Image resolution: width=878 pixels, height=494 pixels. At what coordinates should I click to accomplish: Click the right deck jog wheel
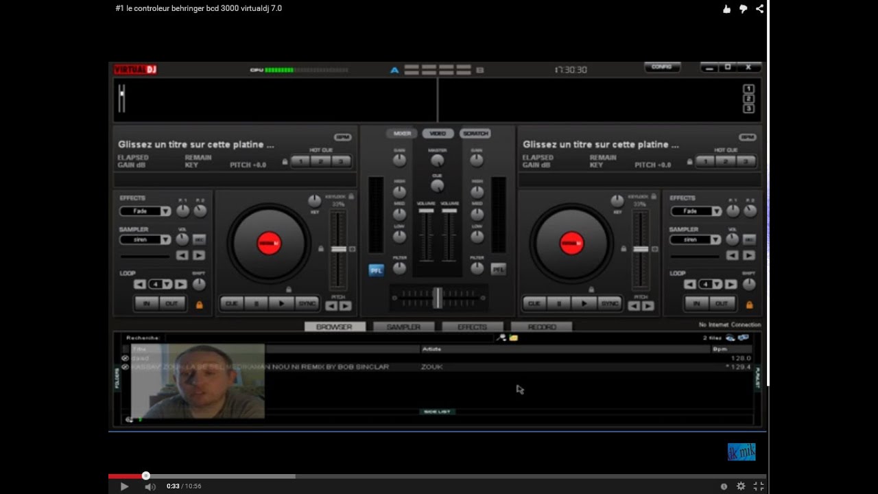pos(571,243)
